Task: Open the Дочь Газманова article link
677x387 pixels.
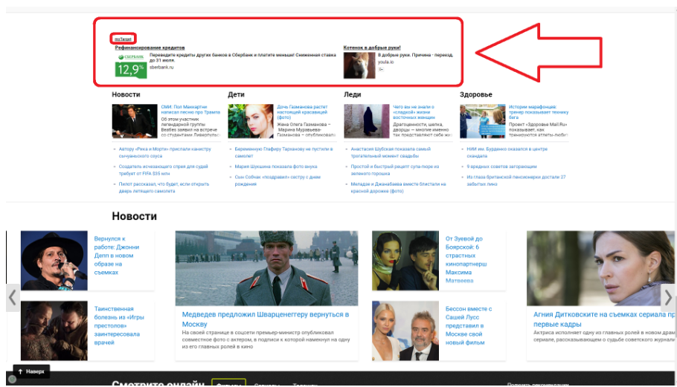Action: (302, 112)
